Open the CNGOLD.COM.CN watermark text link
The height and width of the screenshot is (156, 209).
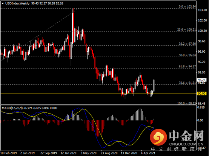point(186,144)
